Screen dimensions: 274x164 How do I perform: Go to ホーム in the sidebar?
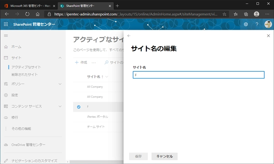pyautogui.click(x=17, y=47)
